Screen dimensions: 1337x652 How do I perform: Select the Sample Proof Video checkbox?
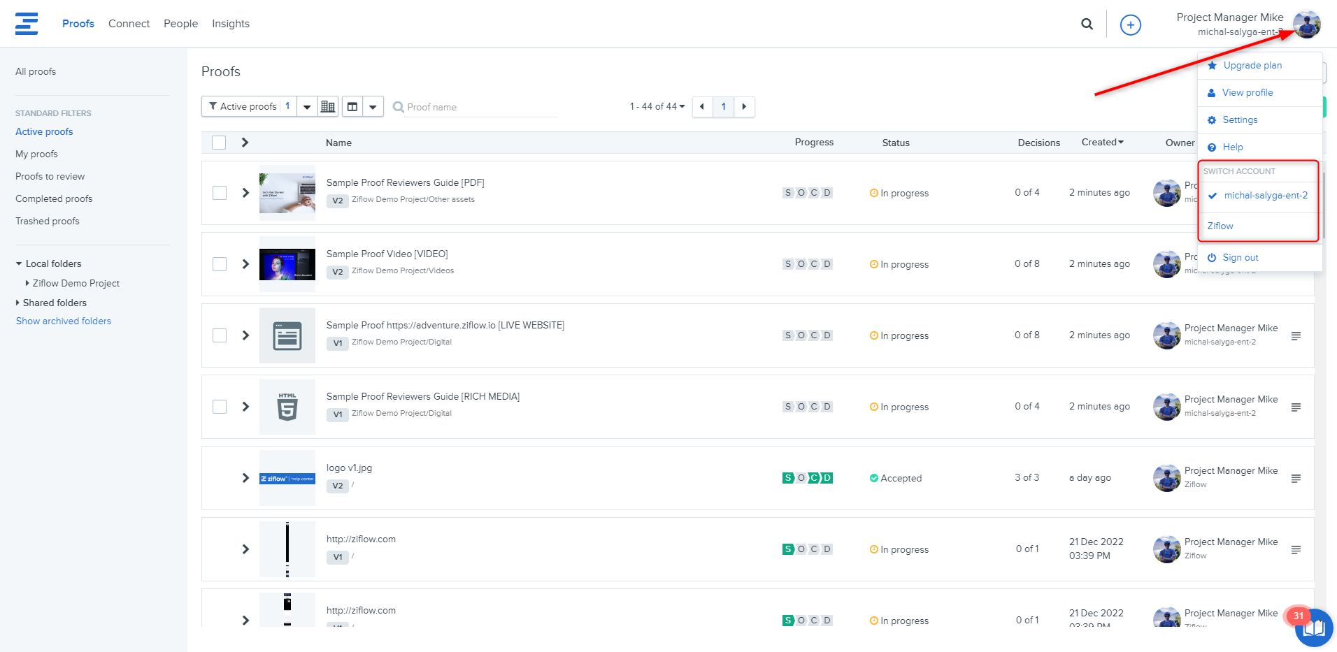220,264
